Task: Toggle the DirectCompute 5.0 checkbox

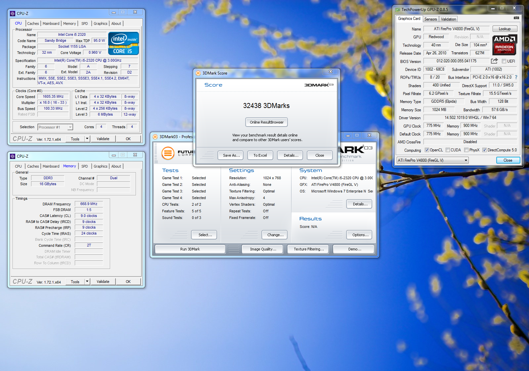Action: tap(484, 150)
